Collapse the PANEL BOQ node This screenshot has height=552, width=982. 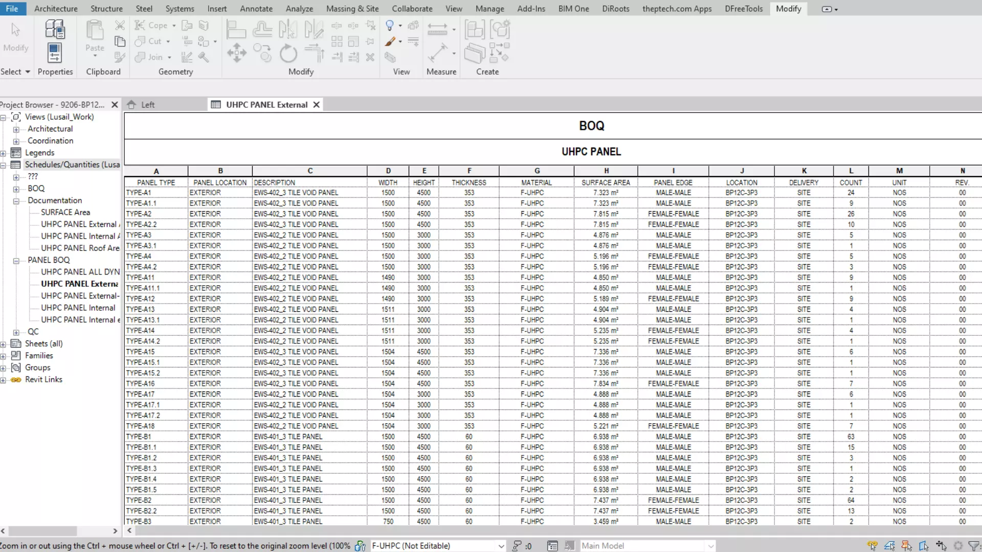point(16,261)
